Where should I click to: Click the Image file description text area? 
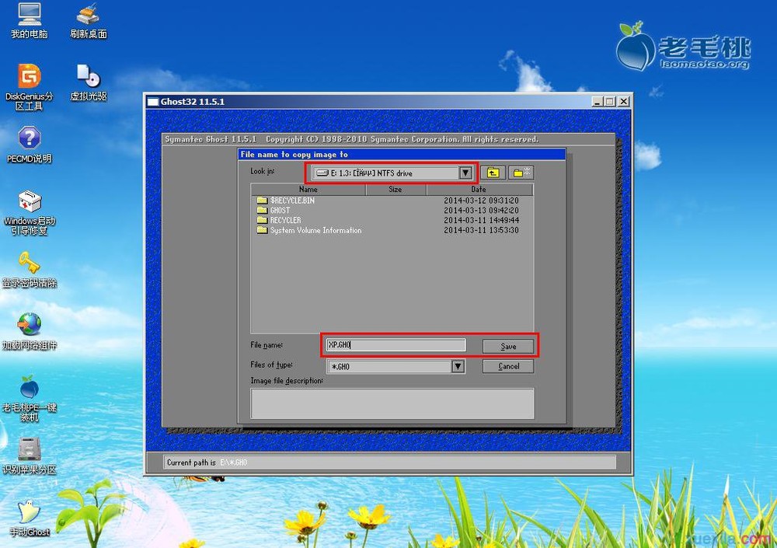click(x=392, y=403)
